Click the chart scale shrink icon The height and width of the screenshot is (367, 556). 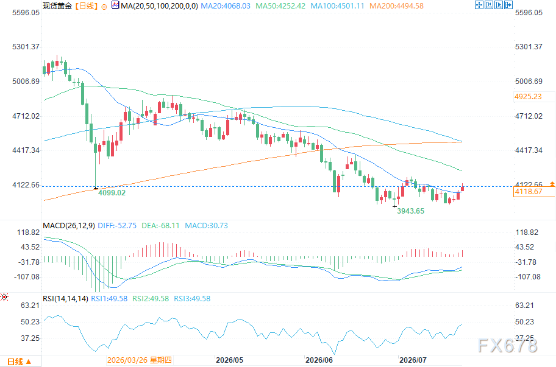click(488, 5)
